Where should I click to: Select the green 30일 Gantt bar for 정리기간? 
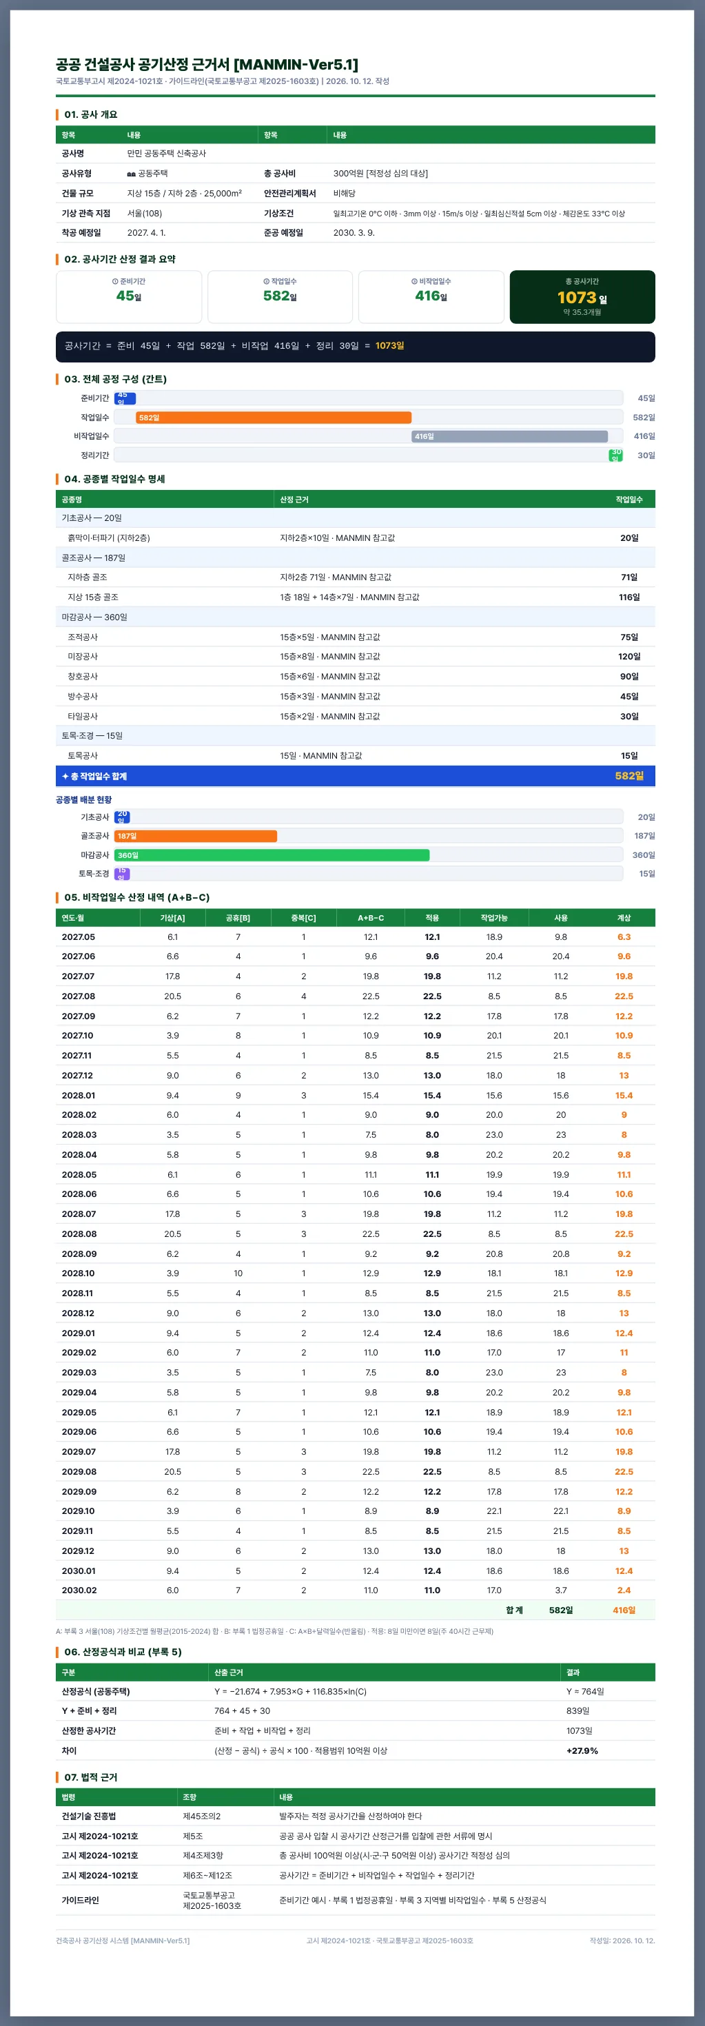[615, 456]
